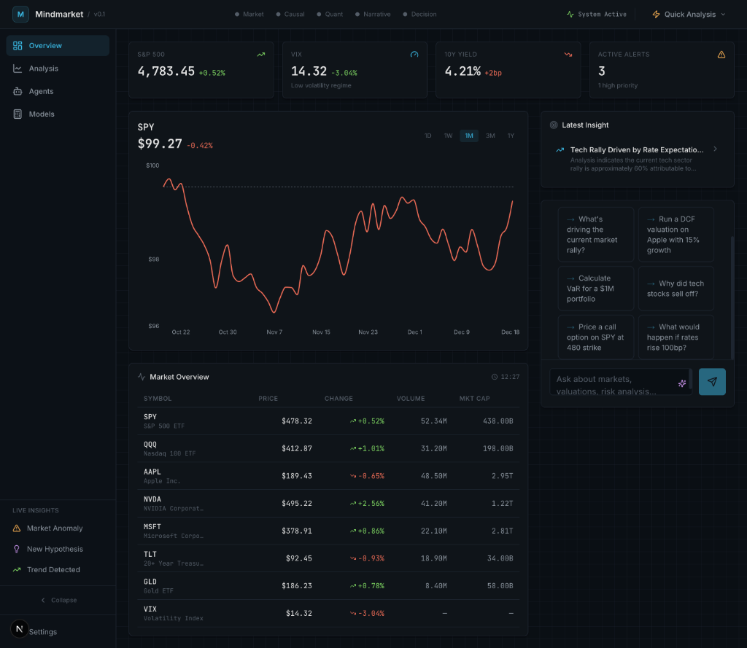Click the Market Overview pulse icon
Screen dimensions: 747x648
point(142,377)
